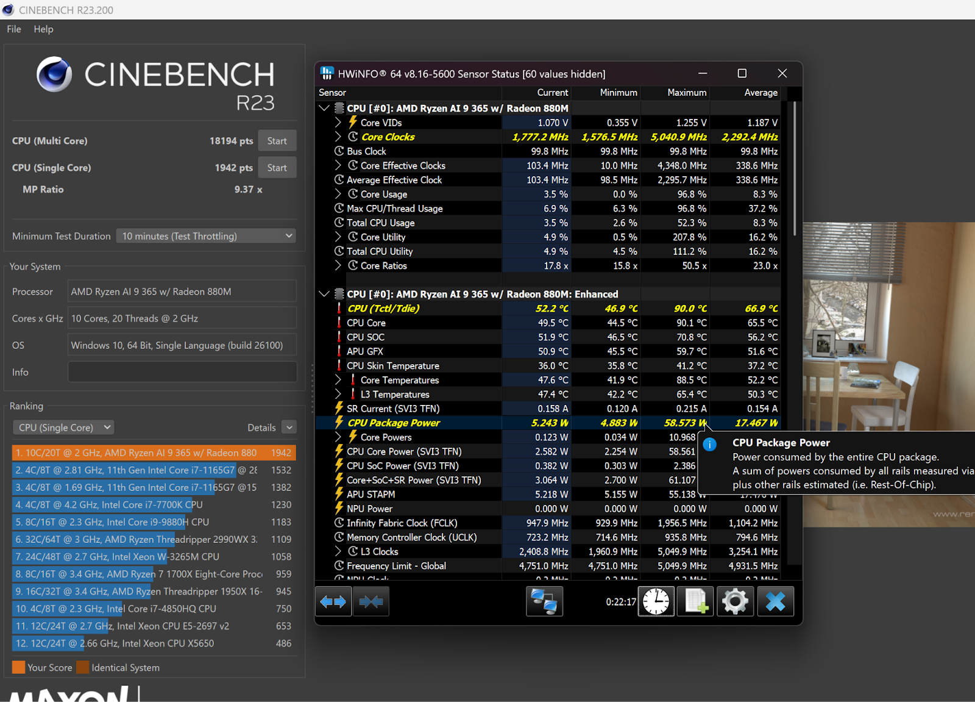This screenshot has height=702, width=975.
Task: Open the Minimum Test Duration dropdown
Action: click(x=206, y=236)
